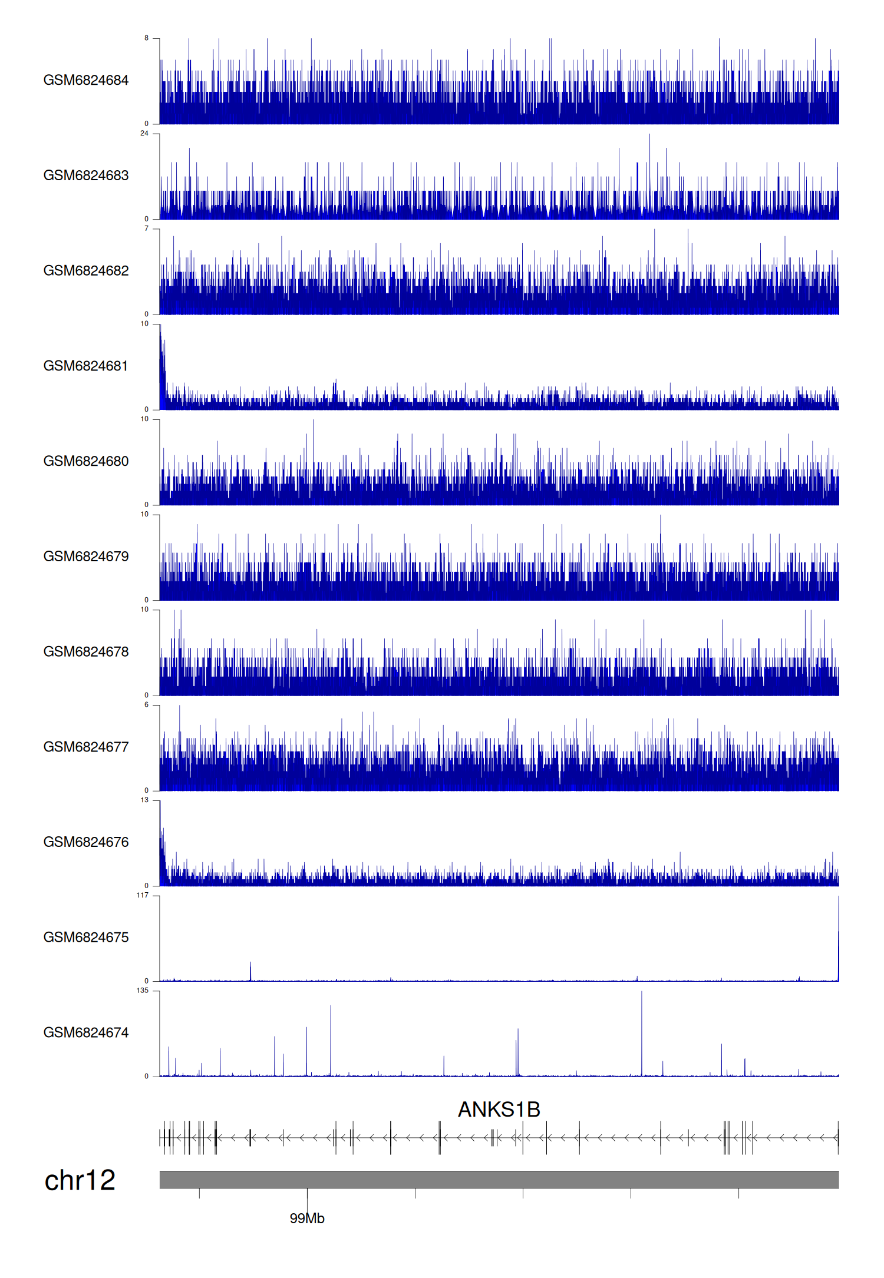Click the GSM6824678 track label
Image resolution: width=884 pixels, height=1278 pixels.
click(x=86, y=652)
